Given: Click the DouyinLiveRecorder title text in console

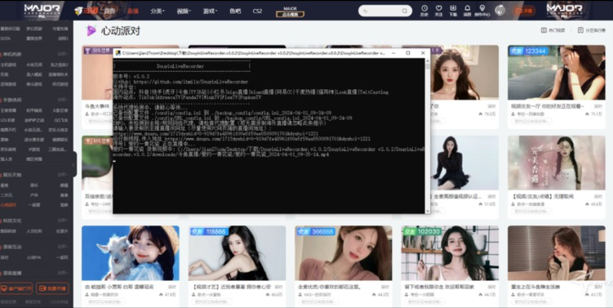Looking at the screenshot, I should coord(180,66).
